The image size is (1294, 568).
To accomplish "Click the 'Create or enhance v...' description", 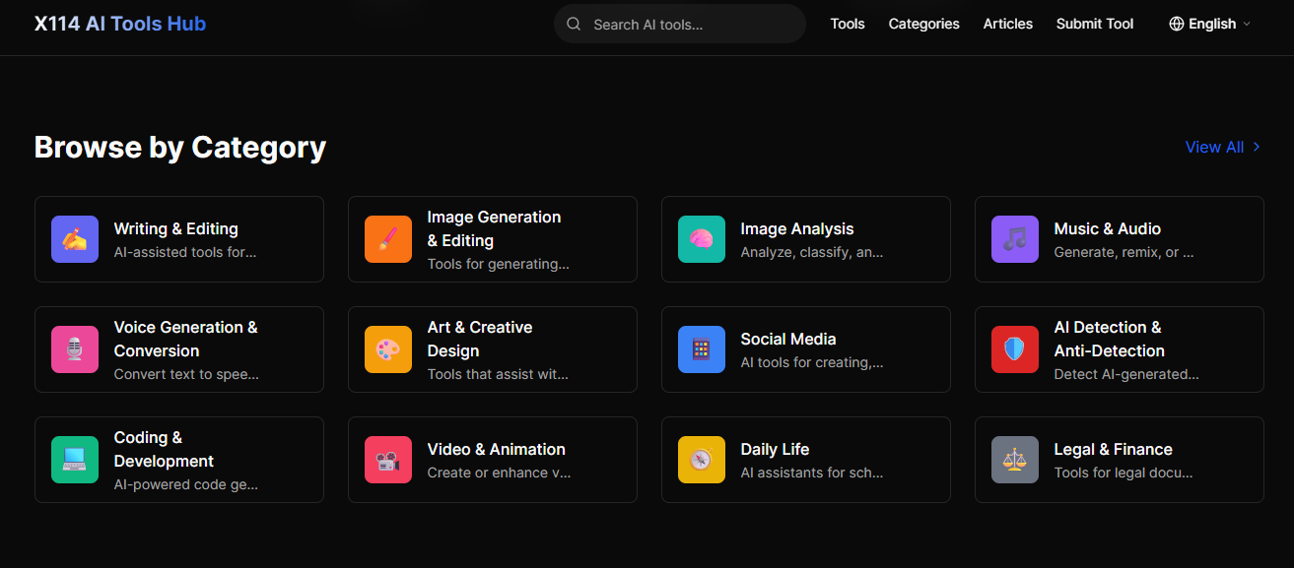I will (499, 473).
